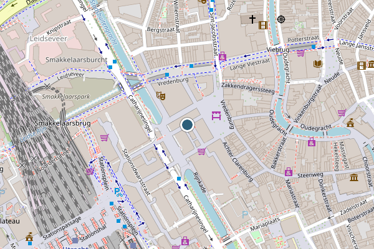Click the Leidseveer neighbourhood label

[49, 39]
